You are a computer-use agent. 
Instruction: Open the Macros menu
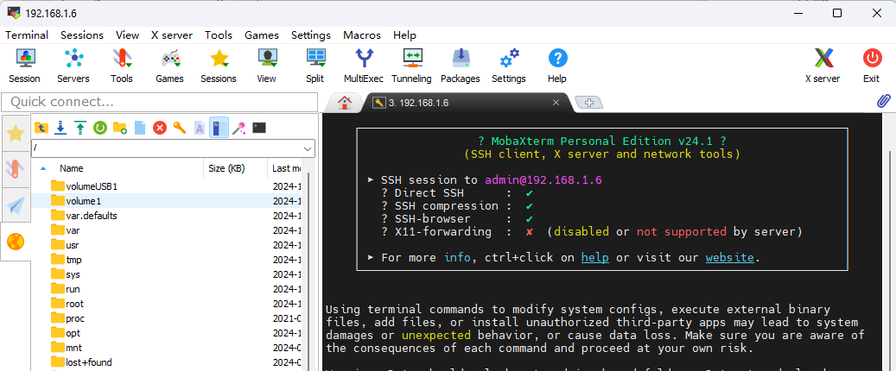click(362, 35)
